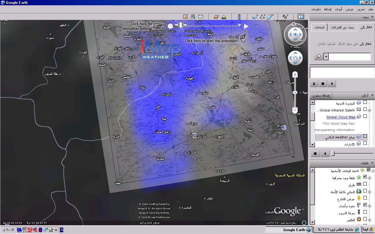
Task: Click the hand icon in the move joystick
Action: 295,58
